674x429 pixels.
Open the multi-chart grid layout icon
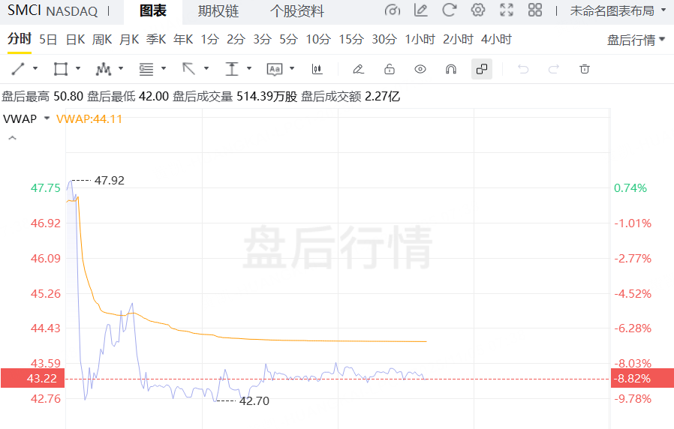point(535,10)
